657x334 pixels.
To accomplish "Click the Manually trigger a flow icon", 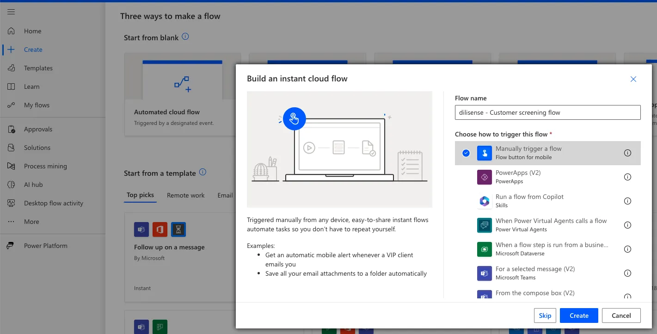I will coord(485,153).
